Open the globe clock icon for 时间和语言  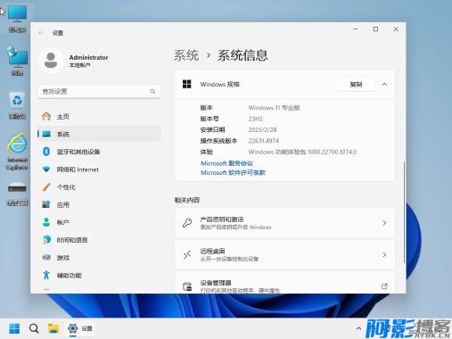(x=46, y=240)
